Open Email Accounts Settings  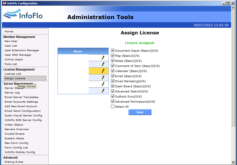tap(21, 102)
